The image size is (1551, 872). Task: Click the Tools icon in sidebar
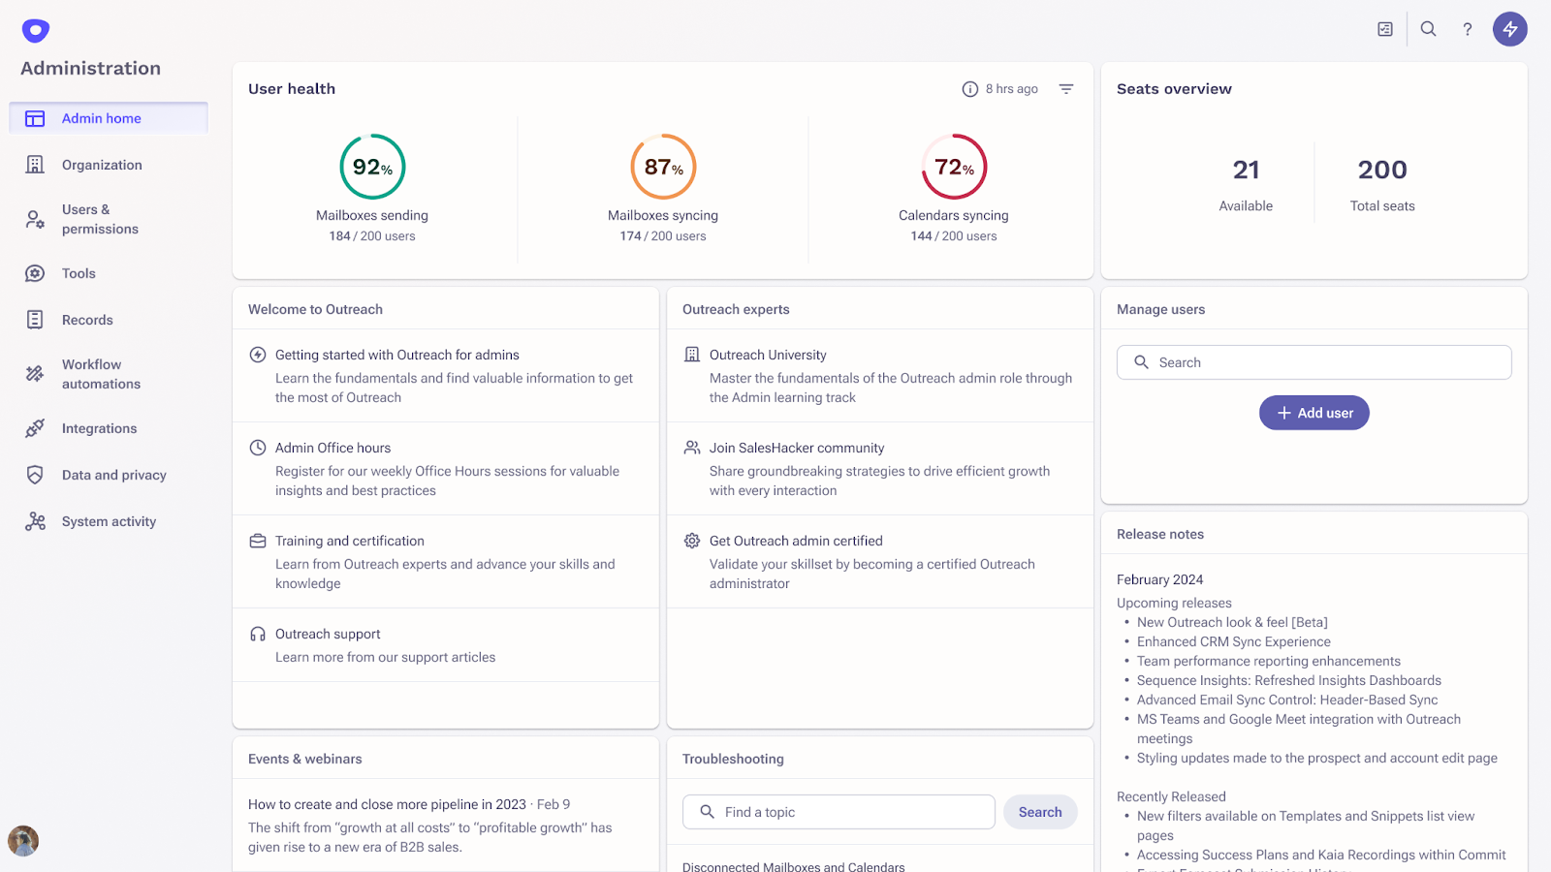(x=35, y=273)
